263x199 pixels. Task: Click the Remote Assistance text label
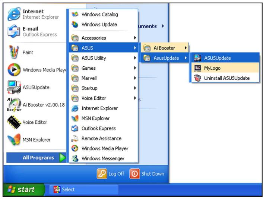[x=101, y=138]
